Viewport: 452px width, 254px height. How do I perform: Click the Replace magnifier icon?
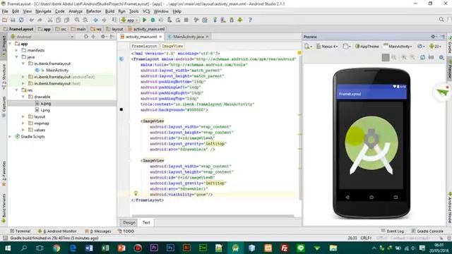point(85,20)
